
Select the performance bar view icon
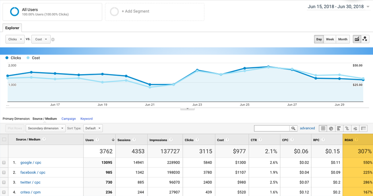coord(339,128)
